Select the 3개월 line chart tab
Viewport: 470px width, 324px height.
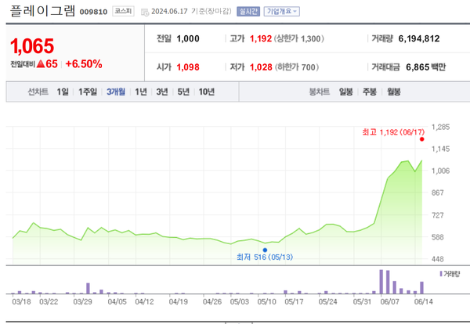[x=116, y=92]
